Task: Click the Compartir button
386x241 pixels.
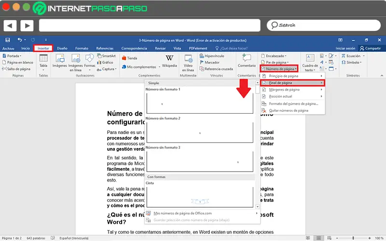Action: pos(370,48)
